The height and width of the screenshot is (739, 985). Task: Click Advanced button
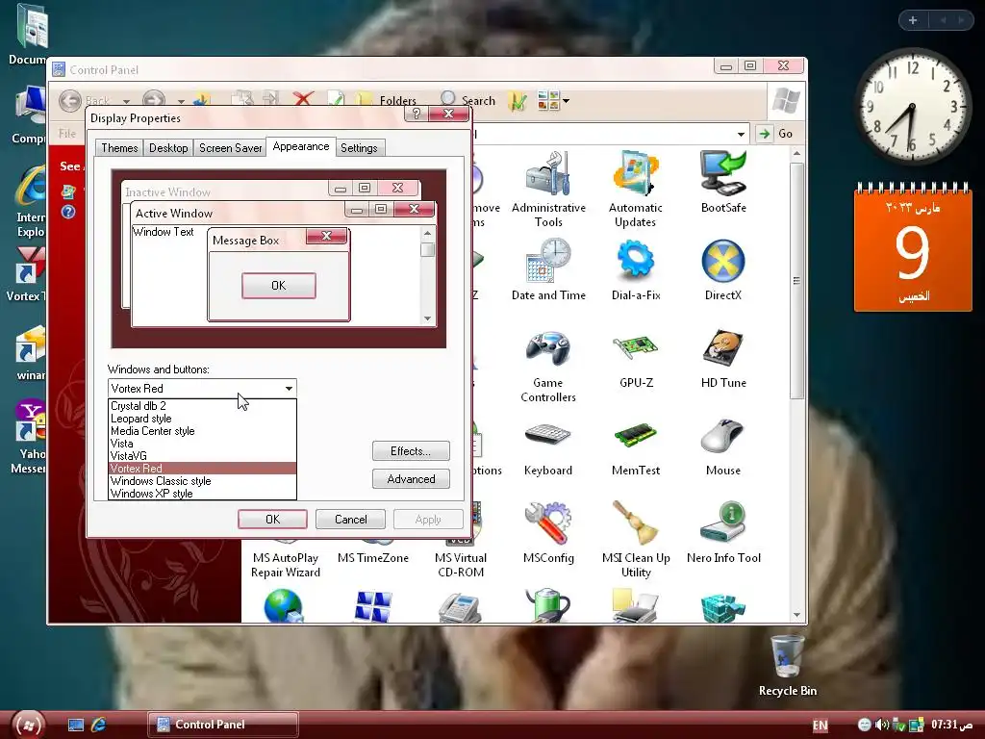(x=411, y=479)
